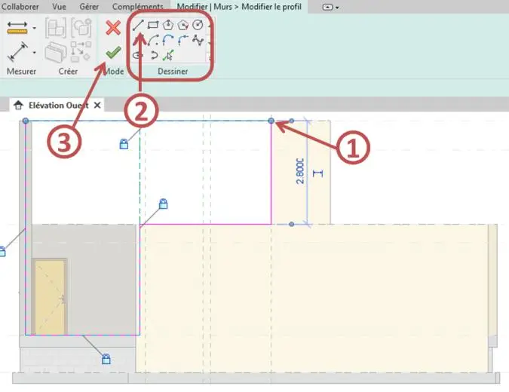The width and height of the screenshot is (509, 392).
Task: Toggle the padlock below the bottom profile line
Action: (106, 359)
